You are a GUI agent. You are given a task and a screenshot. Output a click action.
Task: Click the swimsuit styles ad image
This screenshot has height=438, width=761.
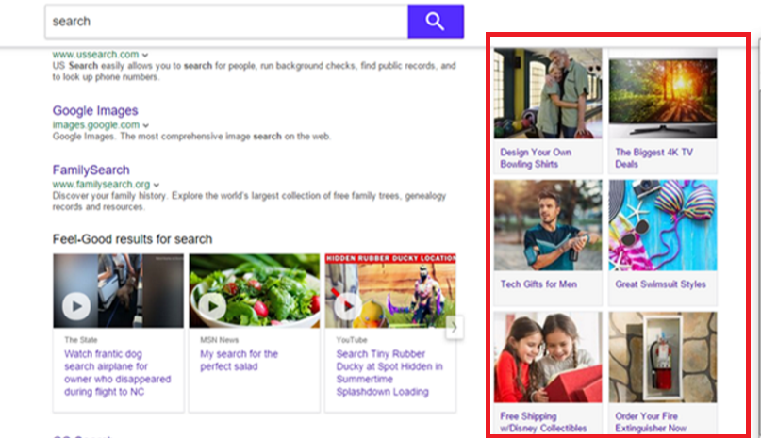662,225
